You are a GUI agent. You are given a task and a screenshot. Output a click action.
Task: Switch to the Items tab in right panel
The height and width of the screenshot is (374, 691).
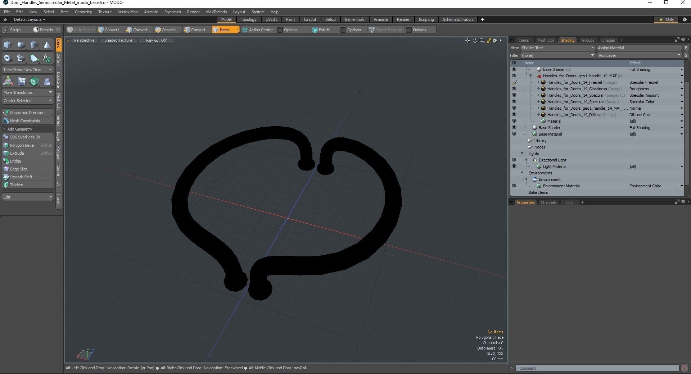pyautogui.click(x=524, y=40)
